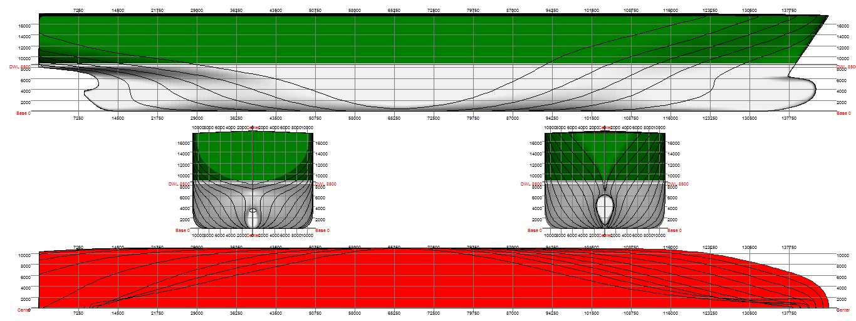Viewport: 856px width, 321px height.
Task: Select the Center label at plan view's right end
Action: click(x=845, y=309)
